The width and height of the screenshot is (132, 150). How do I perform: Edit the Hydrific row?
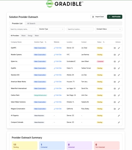pyautogui.click(x=119, y=68)
